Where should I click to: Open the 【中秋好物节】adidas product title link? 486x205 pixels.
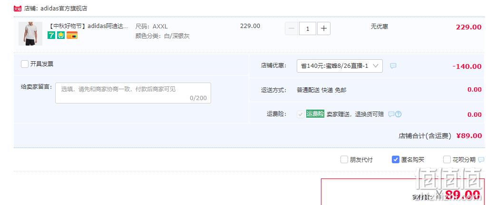click(x=88, y=26)
